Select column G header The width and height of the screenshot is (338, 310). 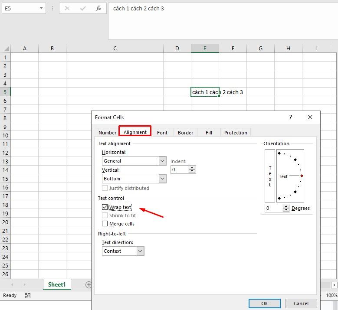tap(260, 49)
